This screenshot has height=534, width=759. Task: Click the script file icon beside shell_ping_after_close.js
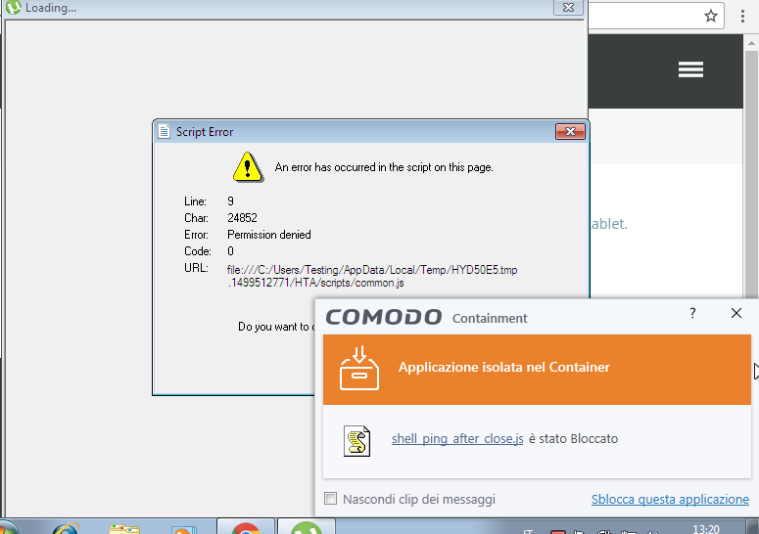coord(356,441)
